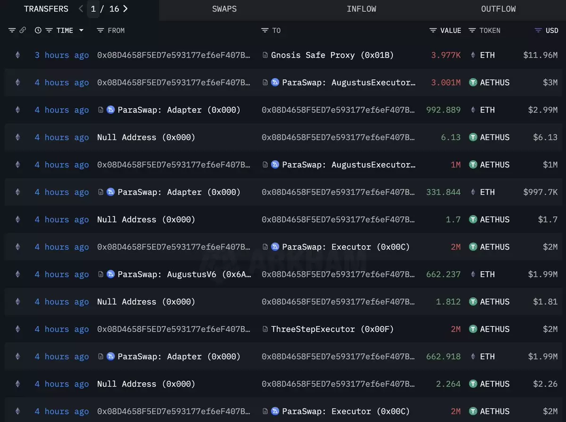Screen dimensions: 566x422
Task: Click the ETH token icon in the 992.889 row
Action: click(x=473, y=110)
